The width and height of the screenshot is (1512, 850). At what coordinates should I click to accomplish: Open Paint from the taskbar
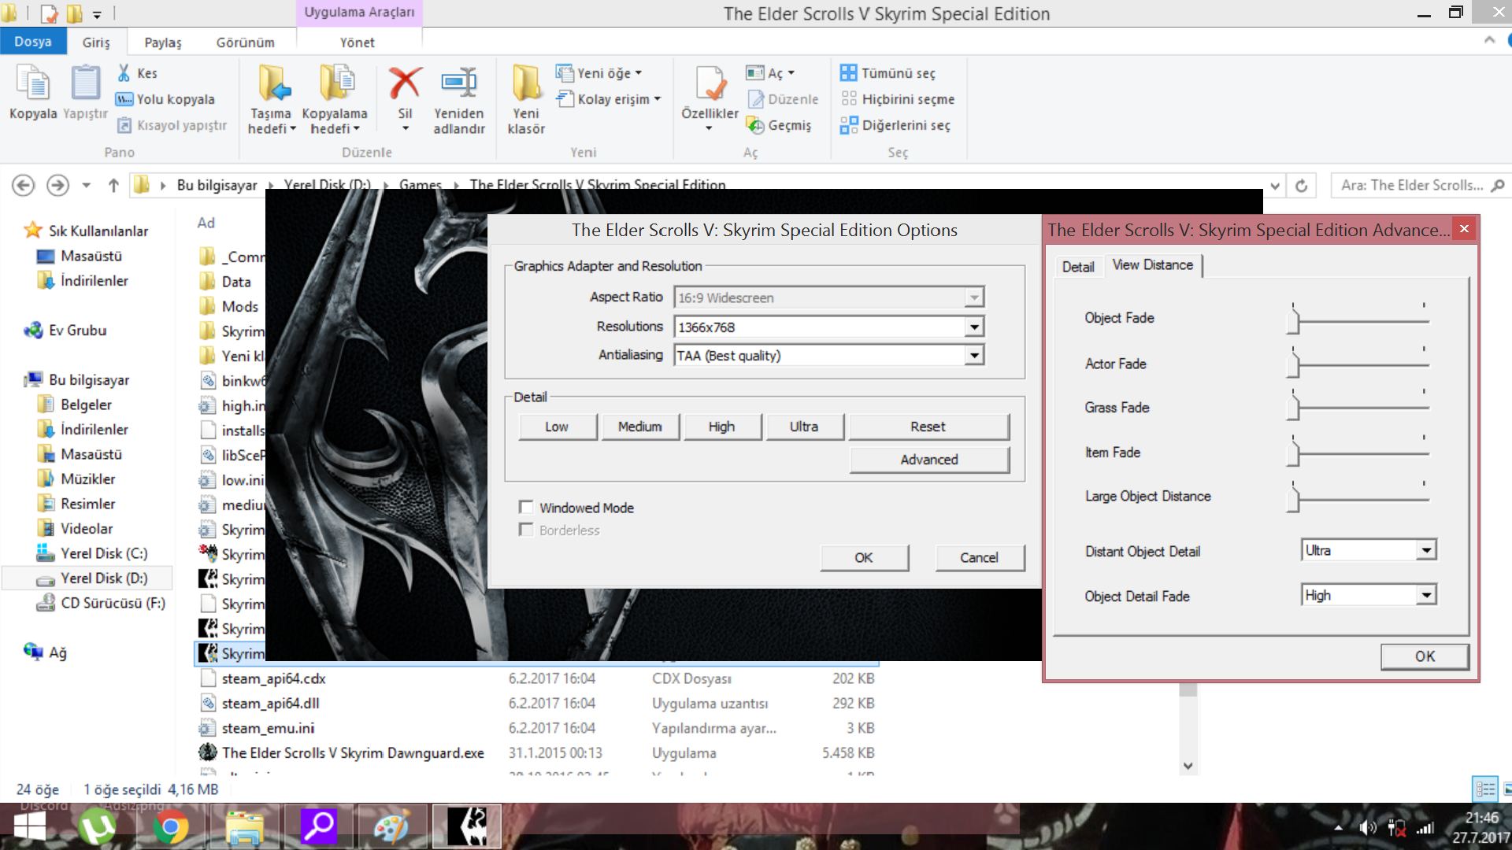click(x=391, y=826)
